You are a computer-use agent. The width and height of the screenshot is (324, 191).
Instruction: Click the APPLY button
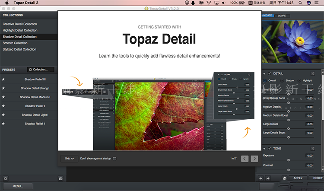click(298, 178)
